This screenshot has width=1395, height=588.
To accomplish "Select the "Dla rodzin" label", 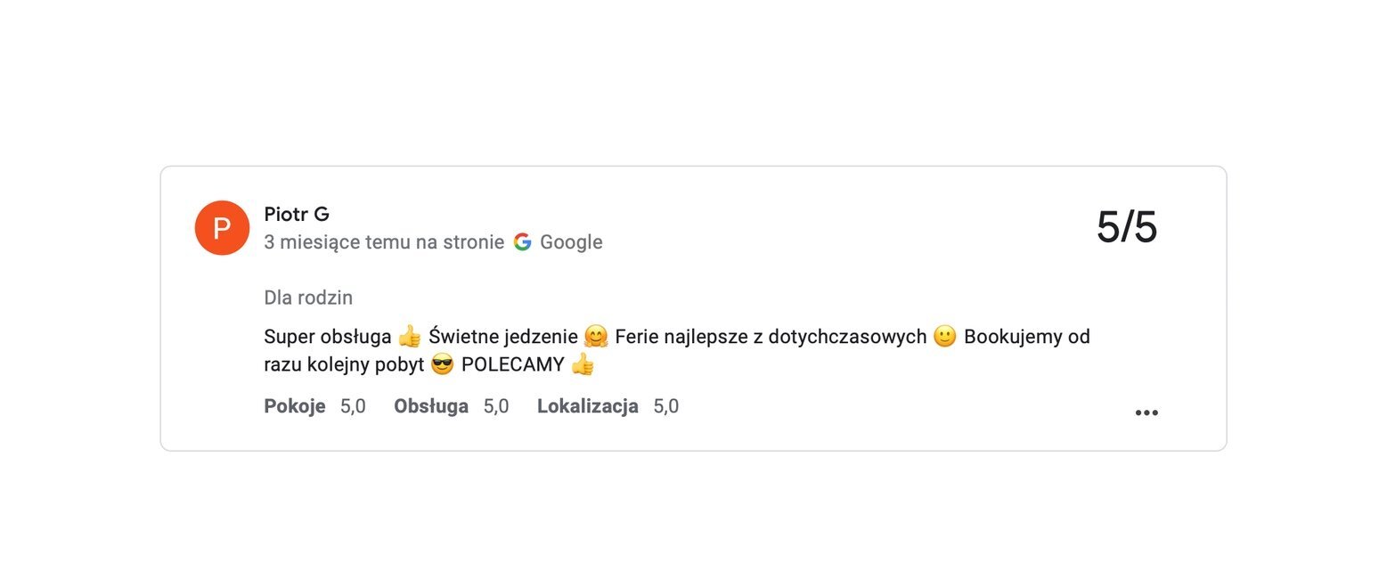I will click(308, 298).
